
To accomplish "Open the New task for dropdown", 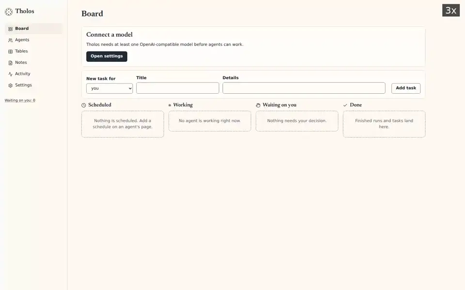I will pos(109,88).
